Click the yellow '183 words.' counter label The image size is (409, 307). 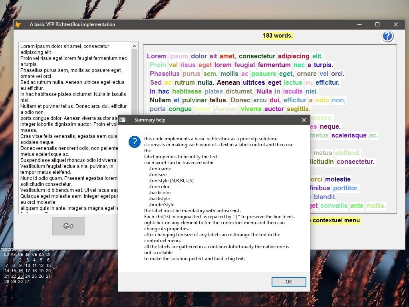click(278, 36)
